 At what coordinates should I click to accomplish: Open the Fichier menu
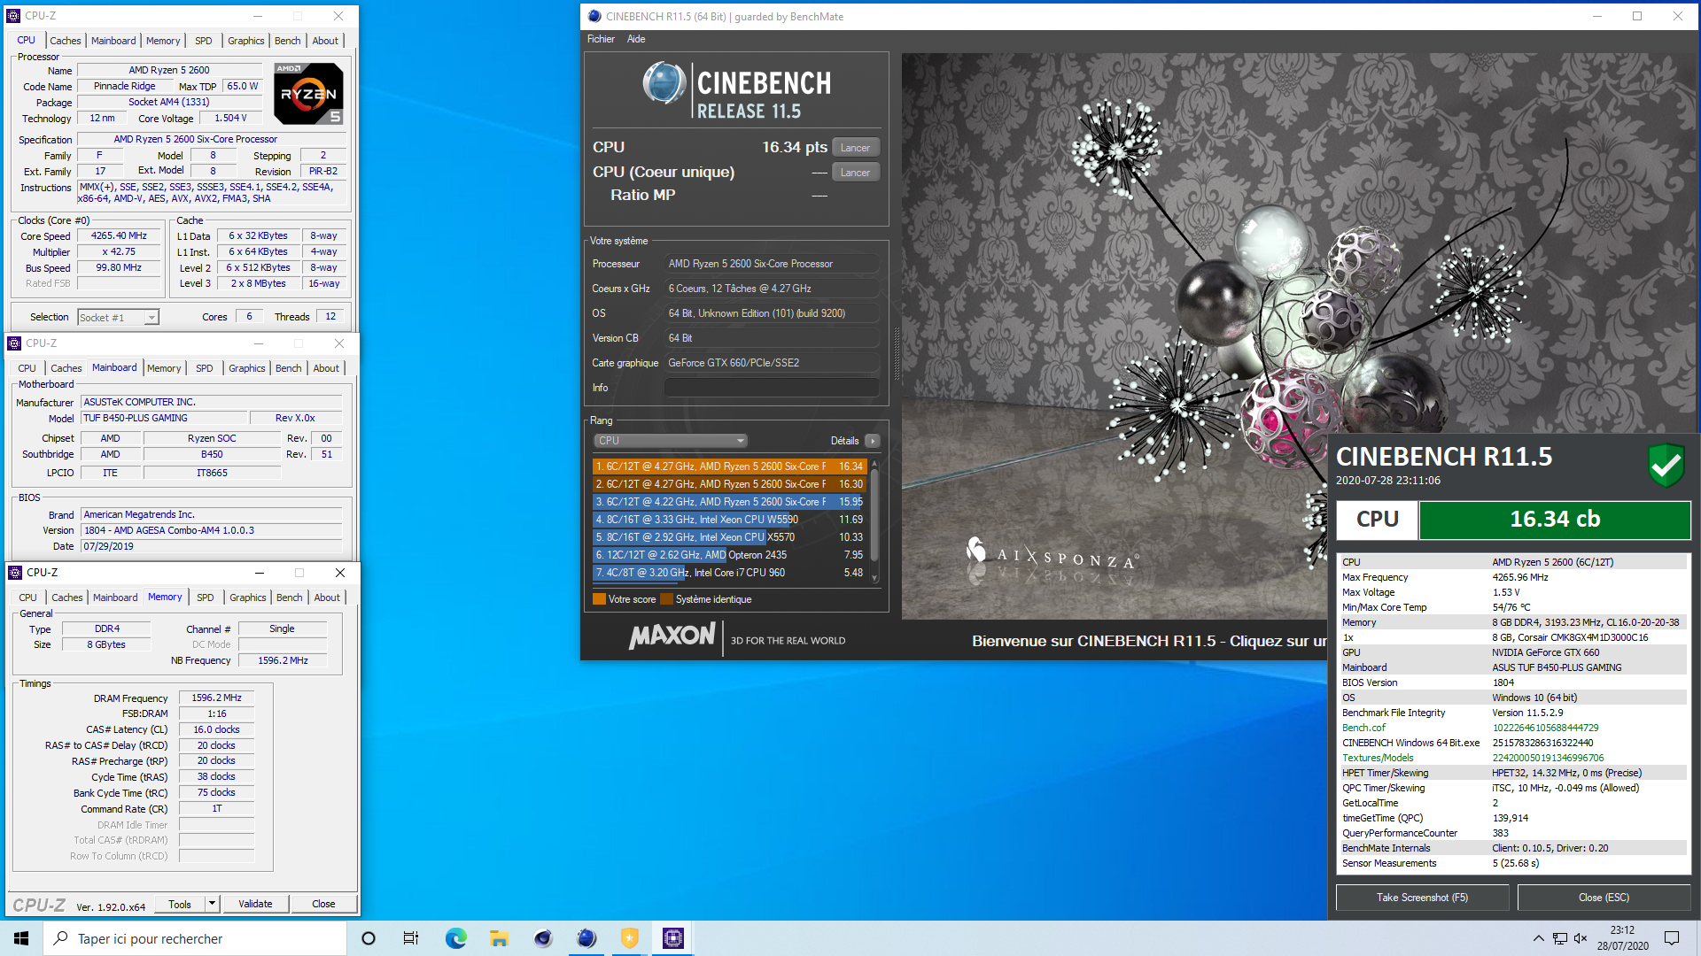[x=601, y=39]
